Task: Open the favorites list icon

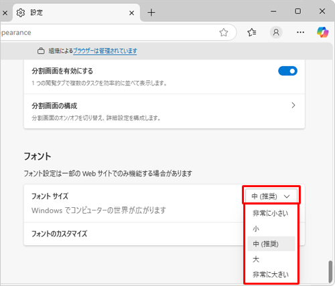Action: (252, 33)
